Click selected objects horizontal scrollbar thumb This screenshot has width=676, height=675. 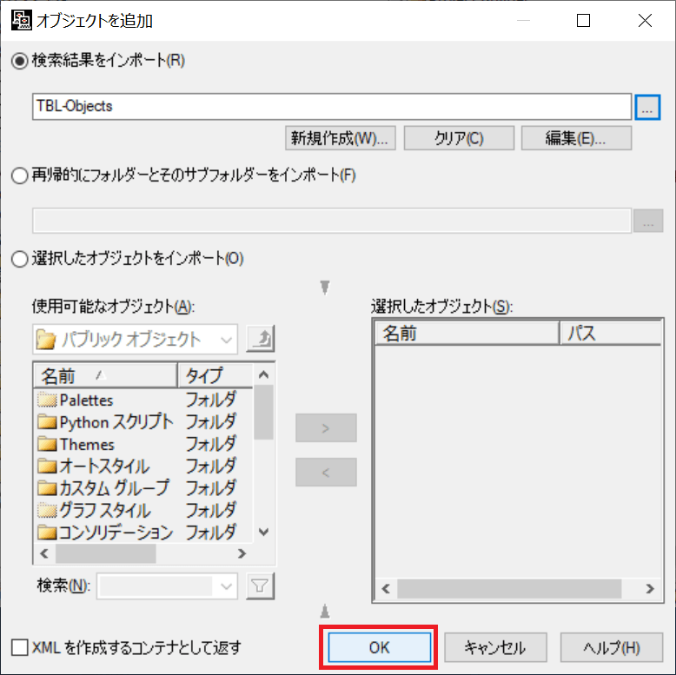tap(509, 589)
